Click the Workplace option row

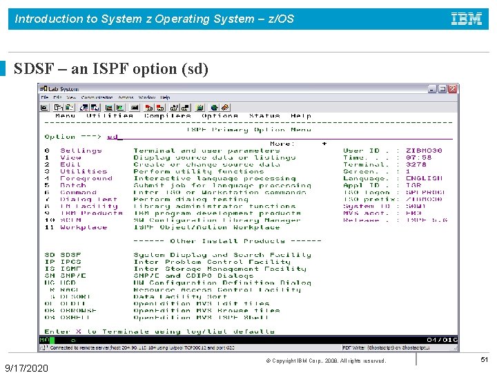pos(162,227)
